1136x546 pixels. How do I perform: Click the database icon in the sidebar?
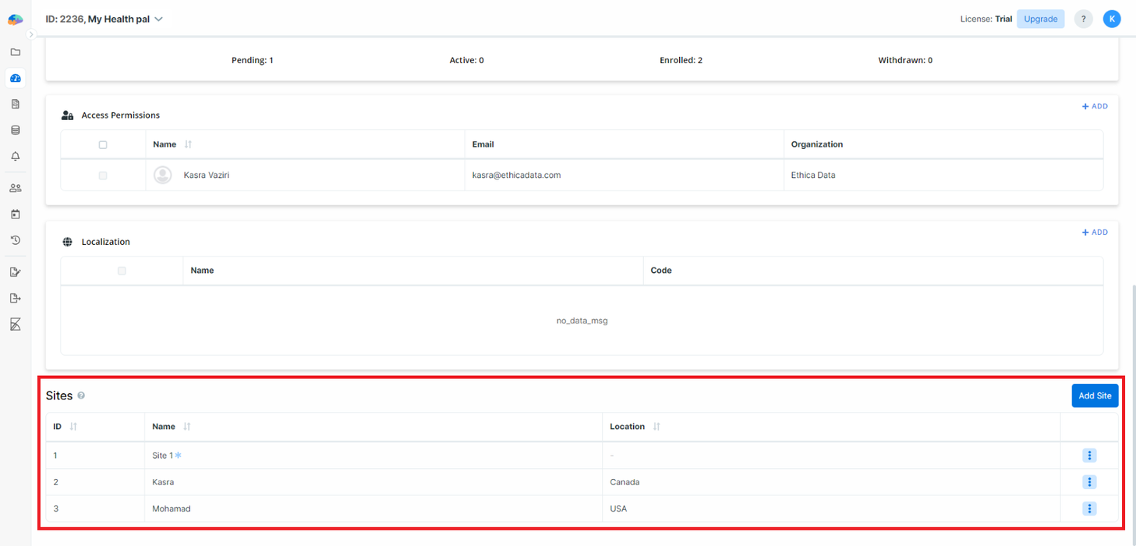click(15, 129)
